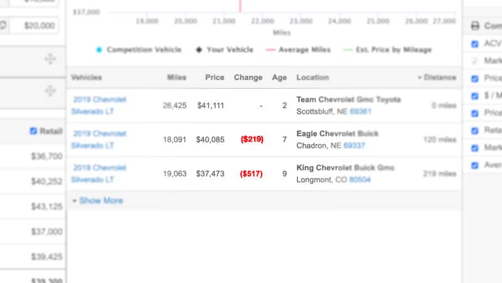502x283 pixels.
Task: Select the $40,252 value in left panel
Action: (46, 182)
